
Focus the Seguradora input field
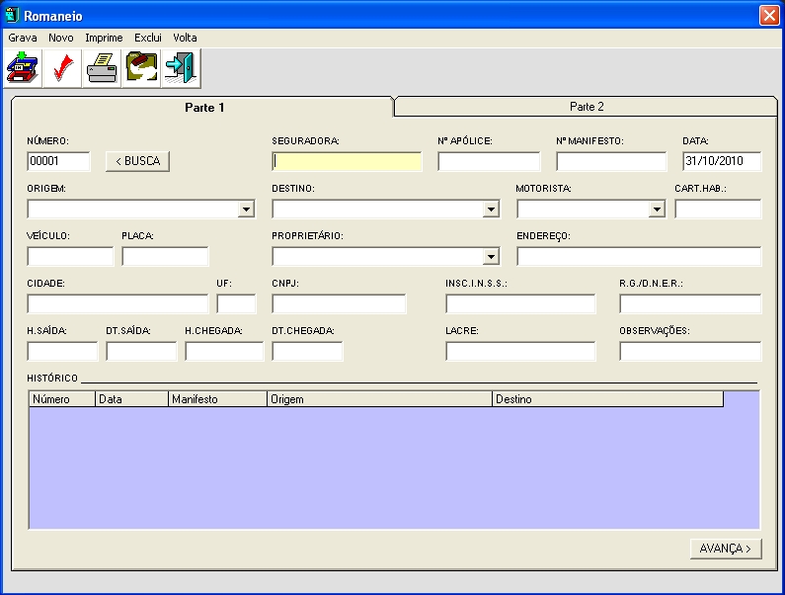(347, 162)
